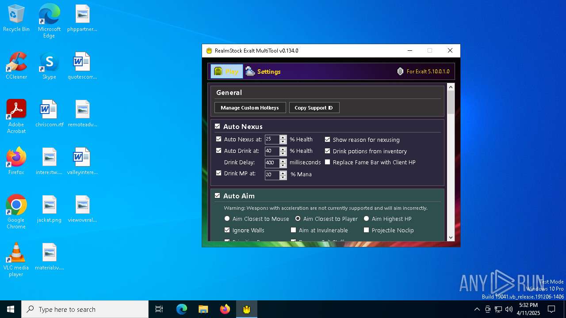566x318 pixels.
Task: Toggle the Auto Nexus at checkbox
Action: [219, 139]
